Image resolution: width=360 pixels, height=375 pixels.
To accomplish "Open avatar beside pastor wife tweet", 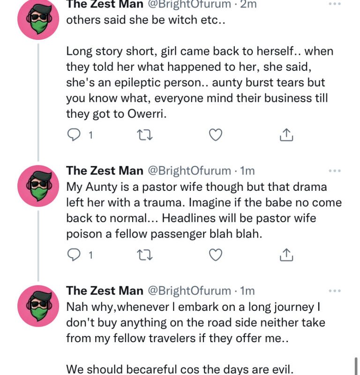I will click(x=38, y=186).
